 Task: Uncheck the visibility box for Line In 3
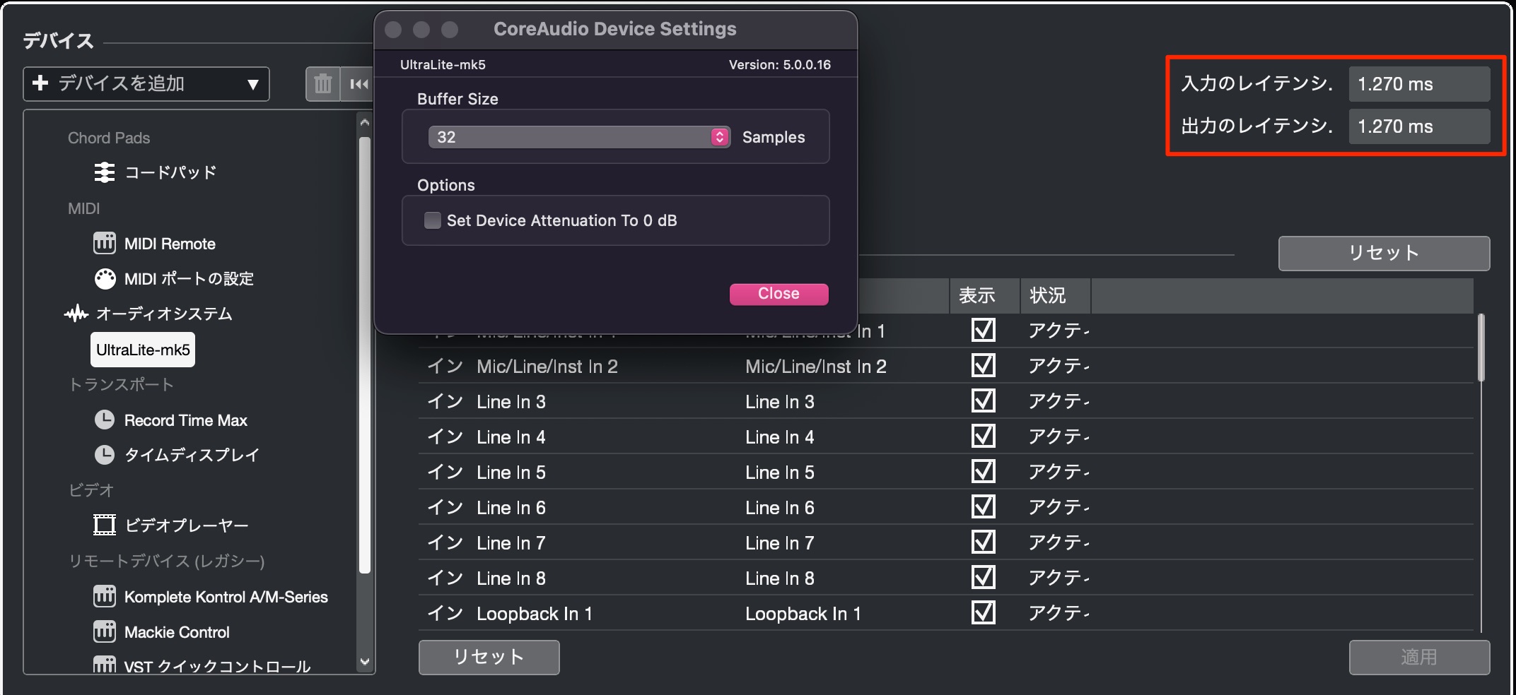coord(984,400)
